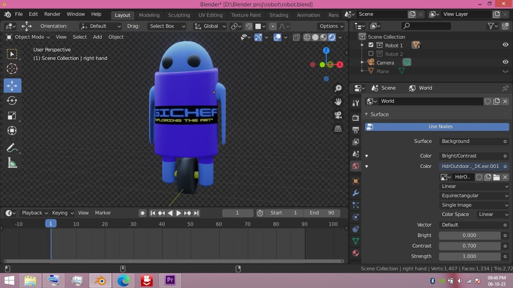The width and height of the screenshot is (513, 288).
Task: Open the Edit menu
Action: click(x=33, y=14)
